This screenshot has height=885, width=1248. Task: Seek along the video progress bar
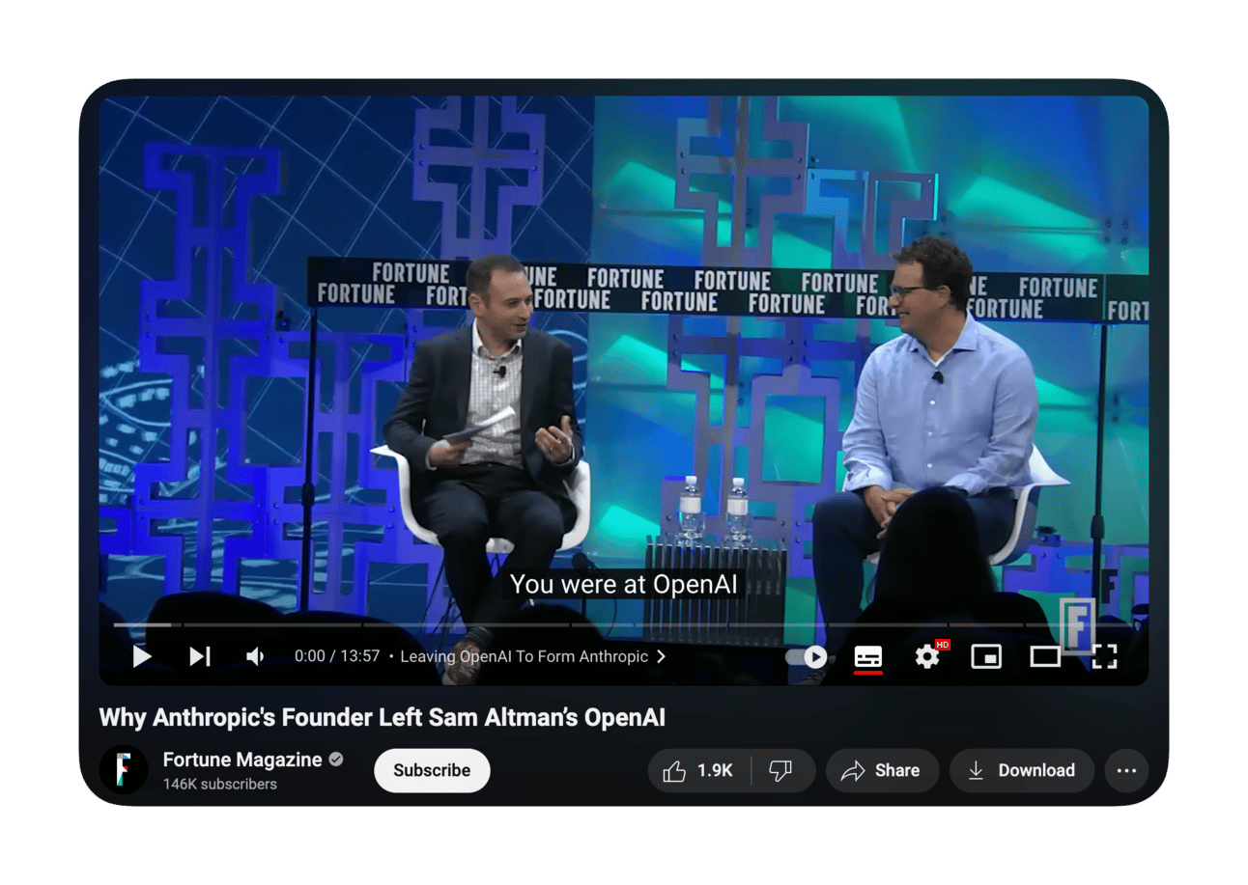pyautogui.click(x=623, y=625)
